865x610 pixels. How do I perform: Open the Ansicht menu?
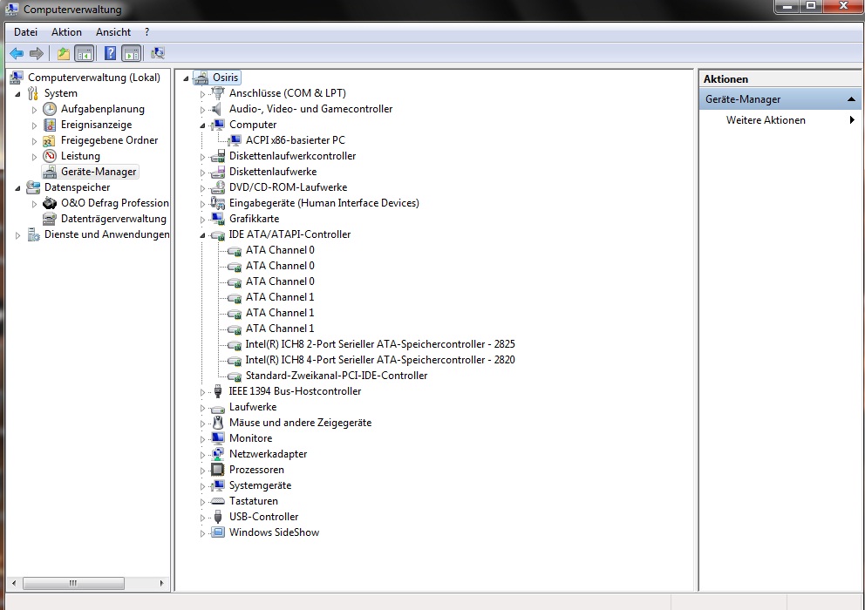pyautogui.click(x=113, y=32)
